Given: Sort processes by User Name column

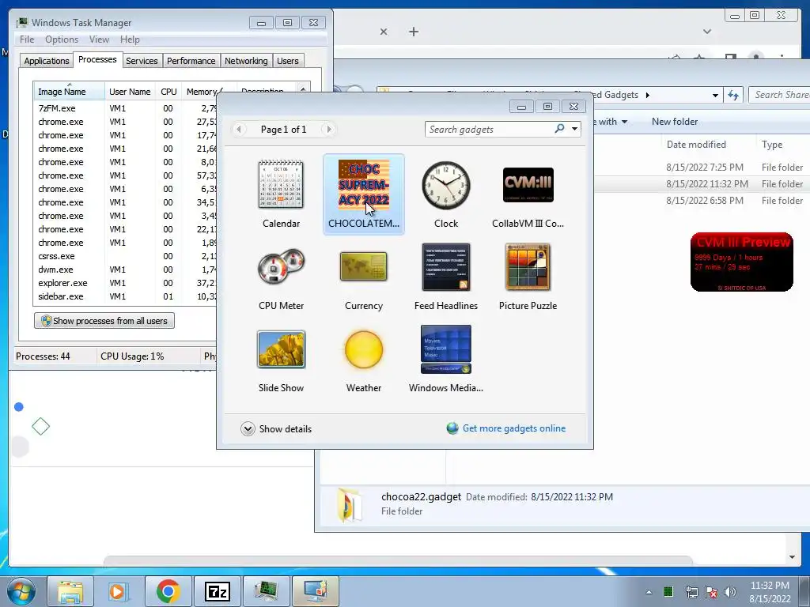Looking at the screenshot, I should point(130,92).
